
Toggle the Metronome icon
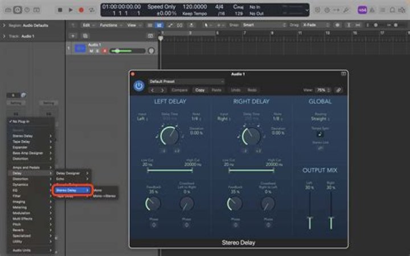(x=372, y=10)
